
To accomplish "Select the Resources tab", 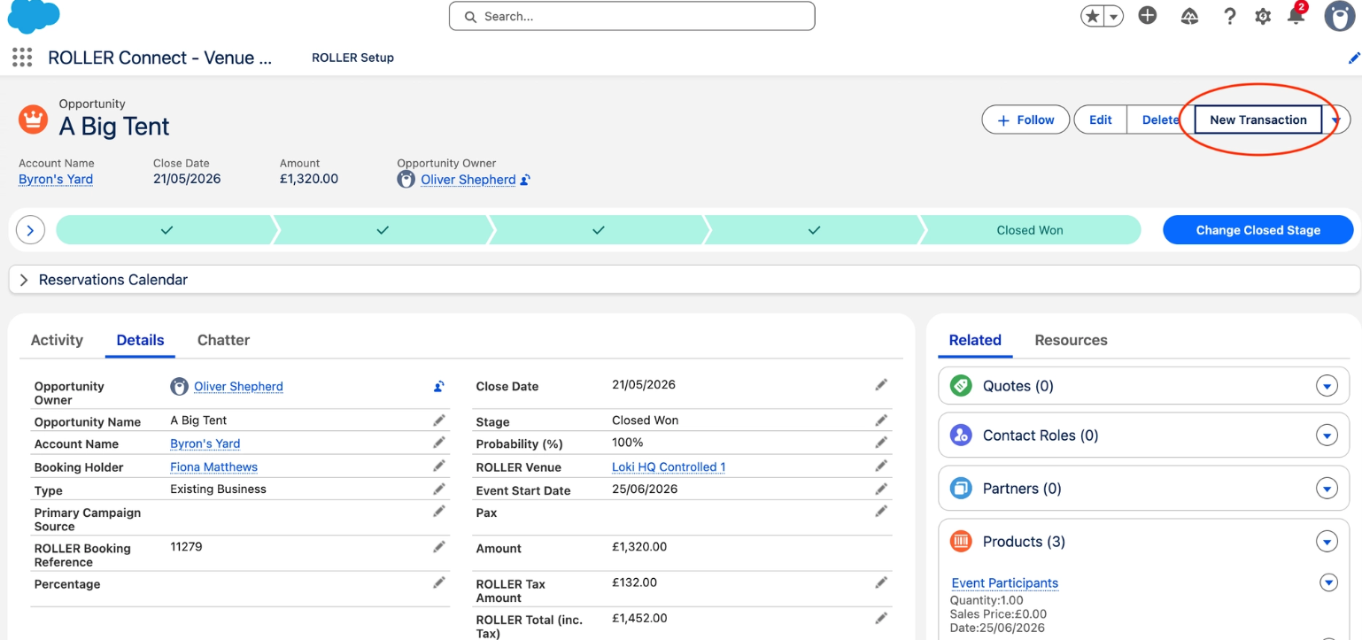I will (x=1071, y=340).
